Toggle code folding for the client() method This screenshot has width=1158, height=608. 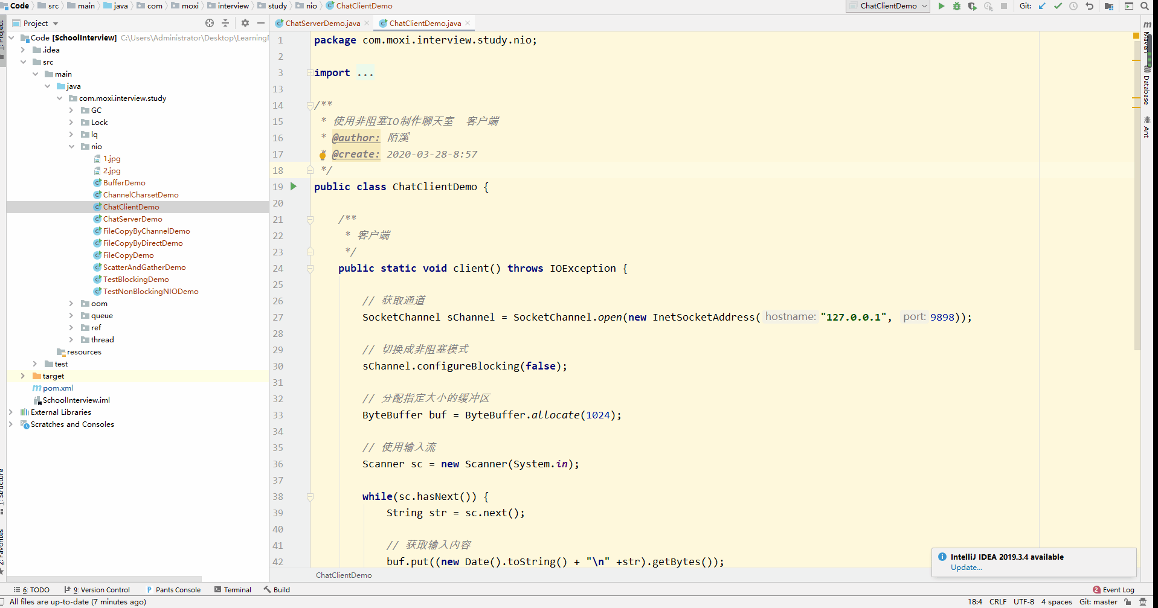[x=310, y=269]
